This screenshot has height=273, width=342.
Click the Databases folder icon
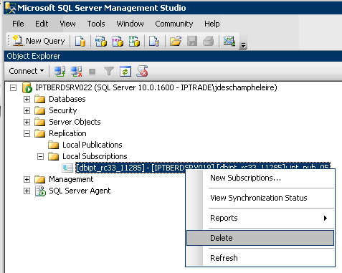coord(39,99)
